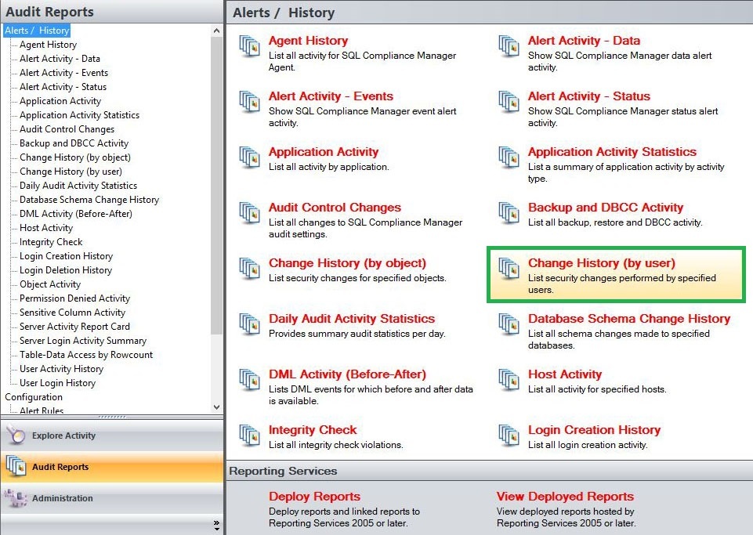Select Login Deletion History in tree
Viewport: 753px width, 535px height.
(x=66, y=270)
